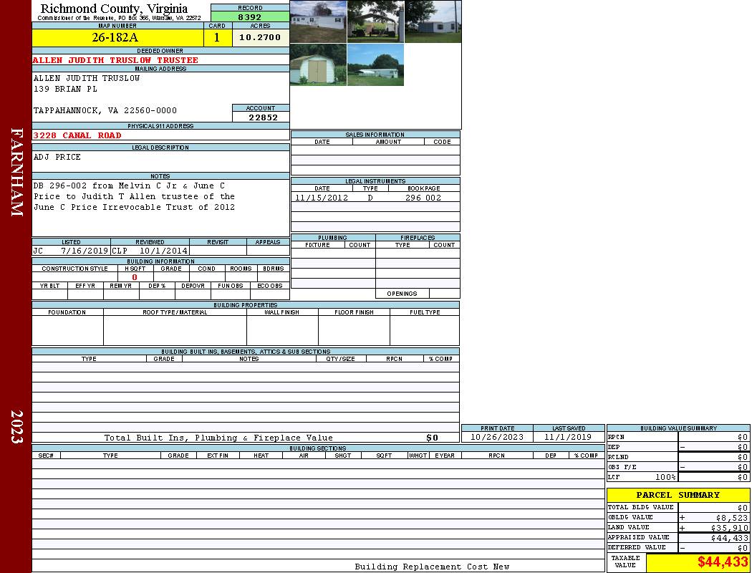This screenshot has width=752, height=573.
Task: Click the acres value 10.2700
Action: pos(260,37)
